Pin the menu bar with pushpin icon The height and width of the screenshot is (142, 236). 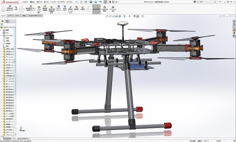click(x=76, y=2)
